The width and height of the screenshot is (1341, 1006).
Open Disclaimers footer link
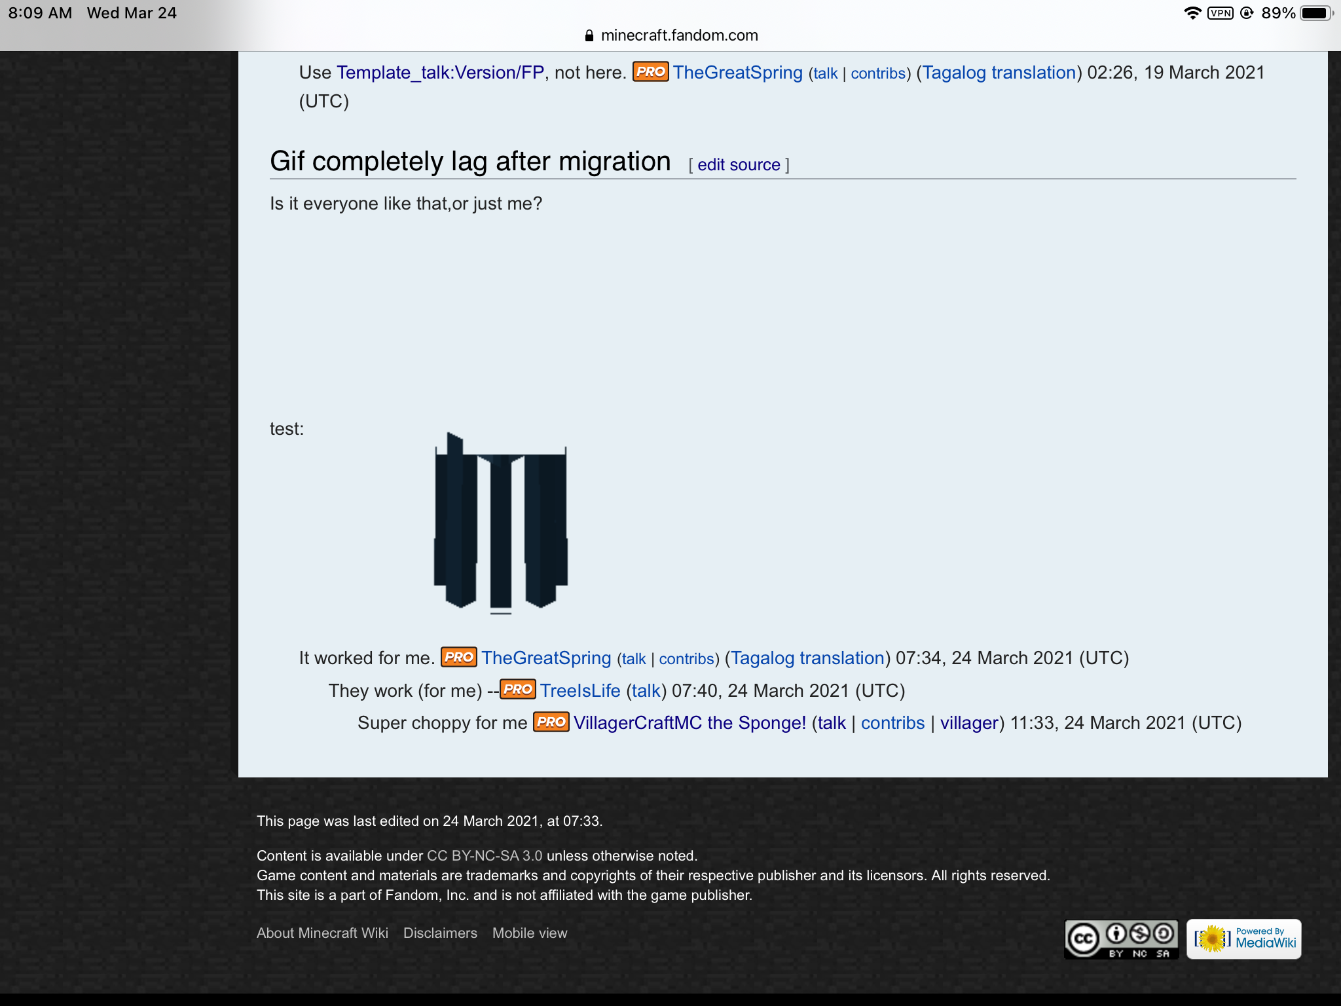[x=440, y=933]
